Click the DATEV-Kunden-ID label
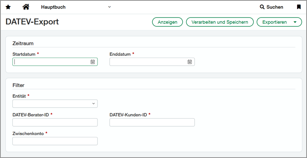The image size is (307, 158). pos(128,115)
